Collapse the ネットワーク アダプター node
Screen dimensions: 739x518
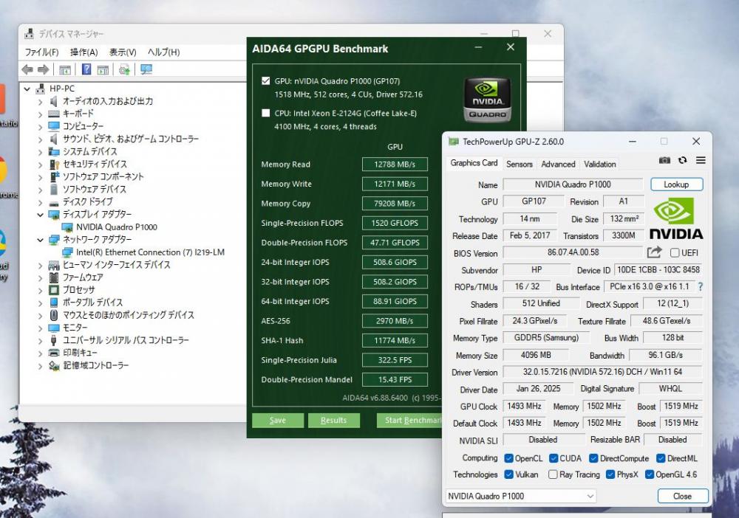[x=40, y=240]
